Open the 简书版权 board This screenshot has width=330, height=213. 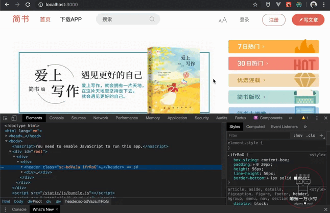click(273, 97)
